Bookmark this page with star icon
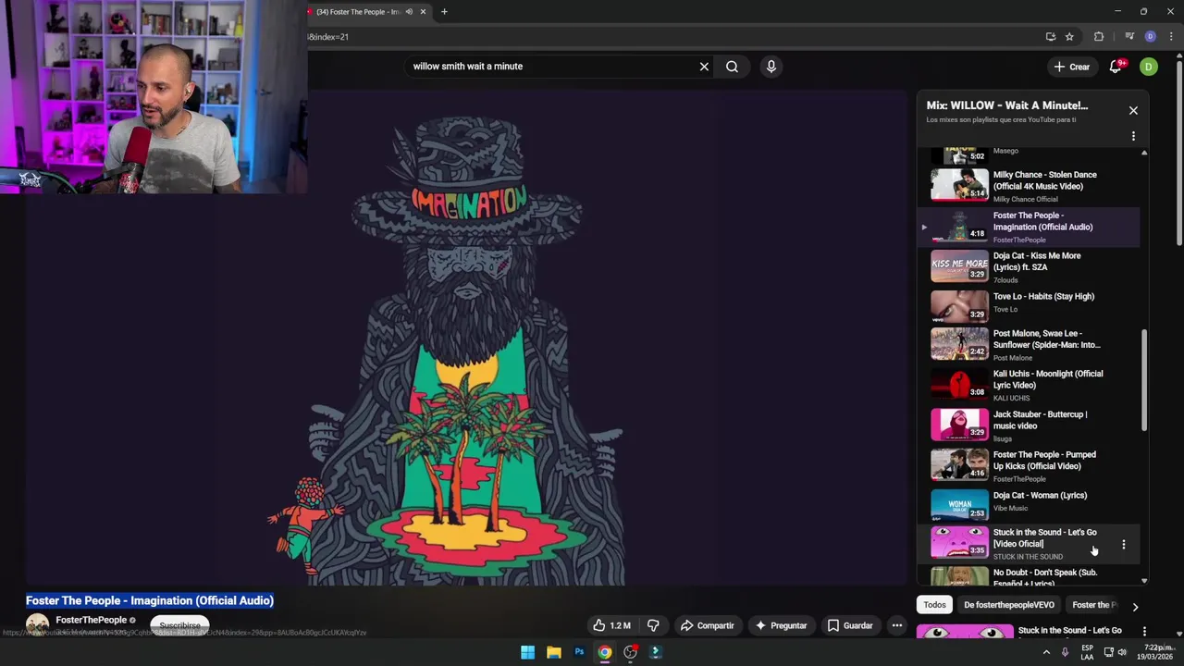Viewport: 1184px width, 666px height. pos(1069,37)
